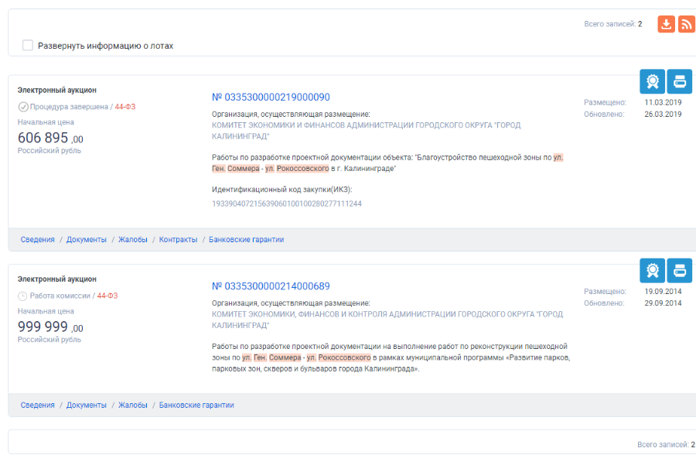
Task: Open Банковские гарантии of the first auction
Action: 246,240
